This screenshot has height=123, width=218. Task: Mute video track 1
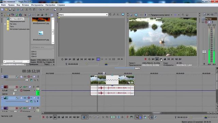[x=34, y=77]
